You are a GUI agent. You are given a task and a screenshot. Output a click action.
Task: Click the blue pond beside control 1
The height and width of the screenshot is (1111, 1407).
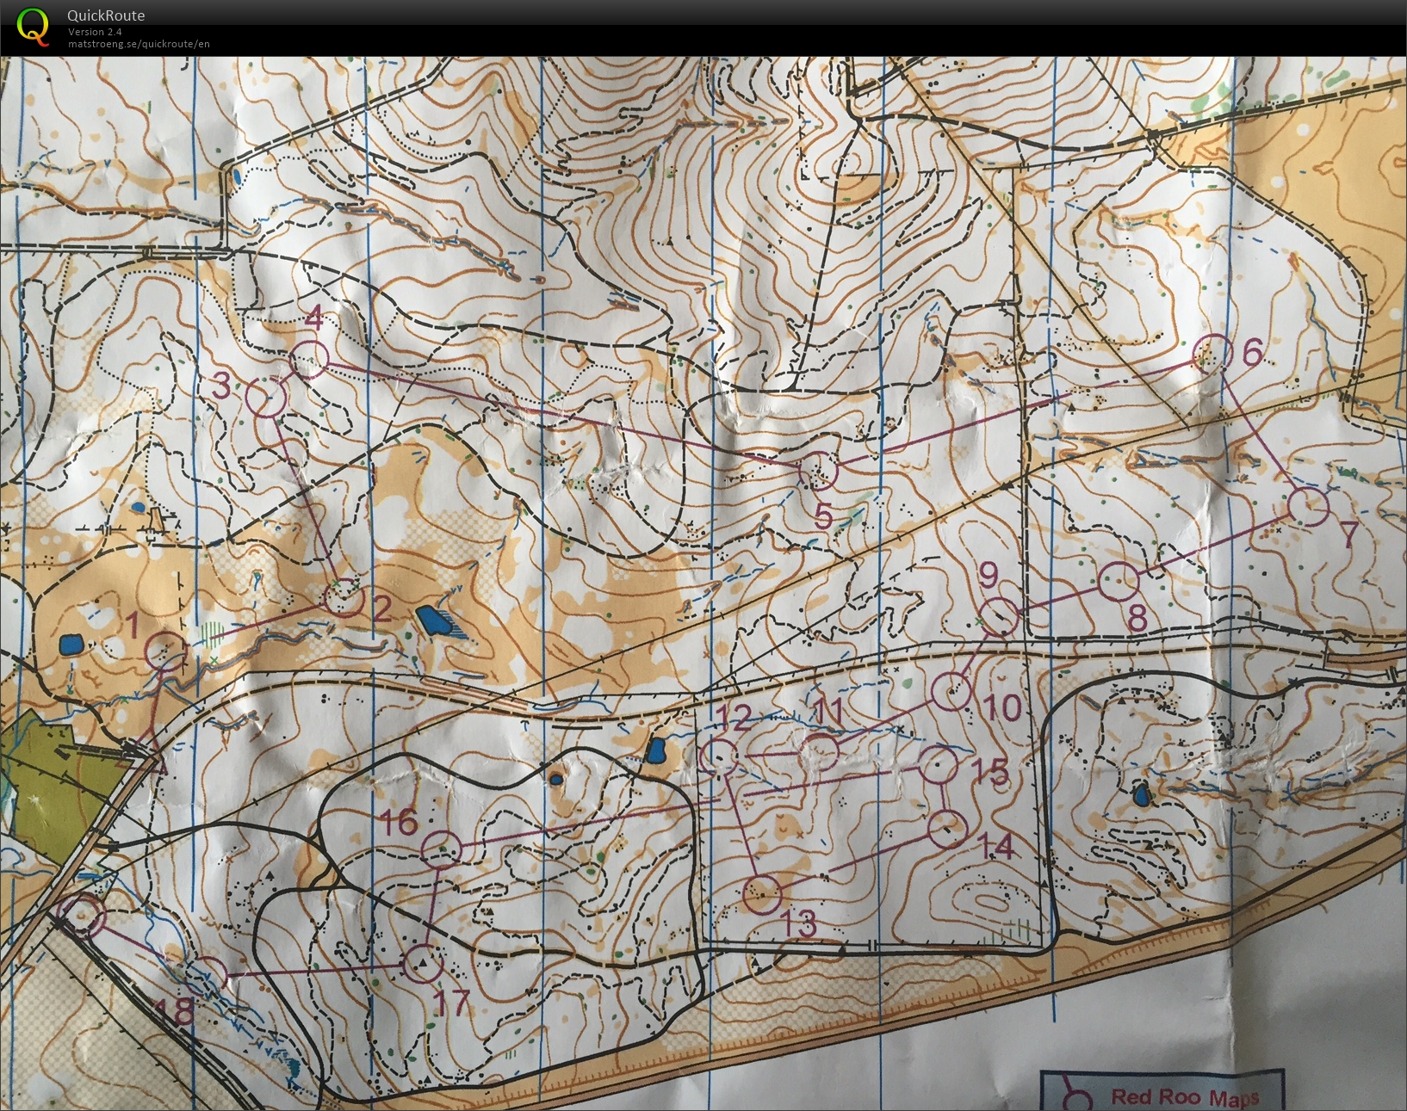pyautogui.click(x=71, y=644)
